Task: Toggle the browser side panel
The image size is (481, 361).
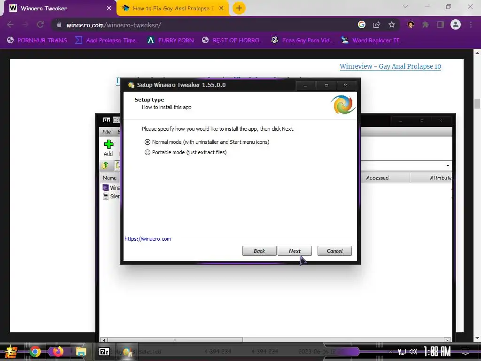Action: [x=441, y=24]
